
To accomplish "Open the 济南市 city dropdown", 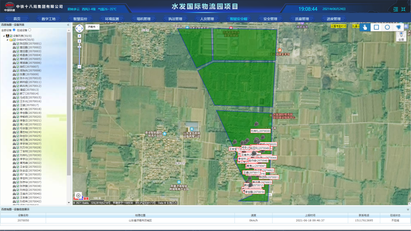I will pyautogui.click(x=92, y=27).
